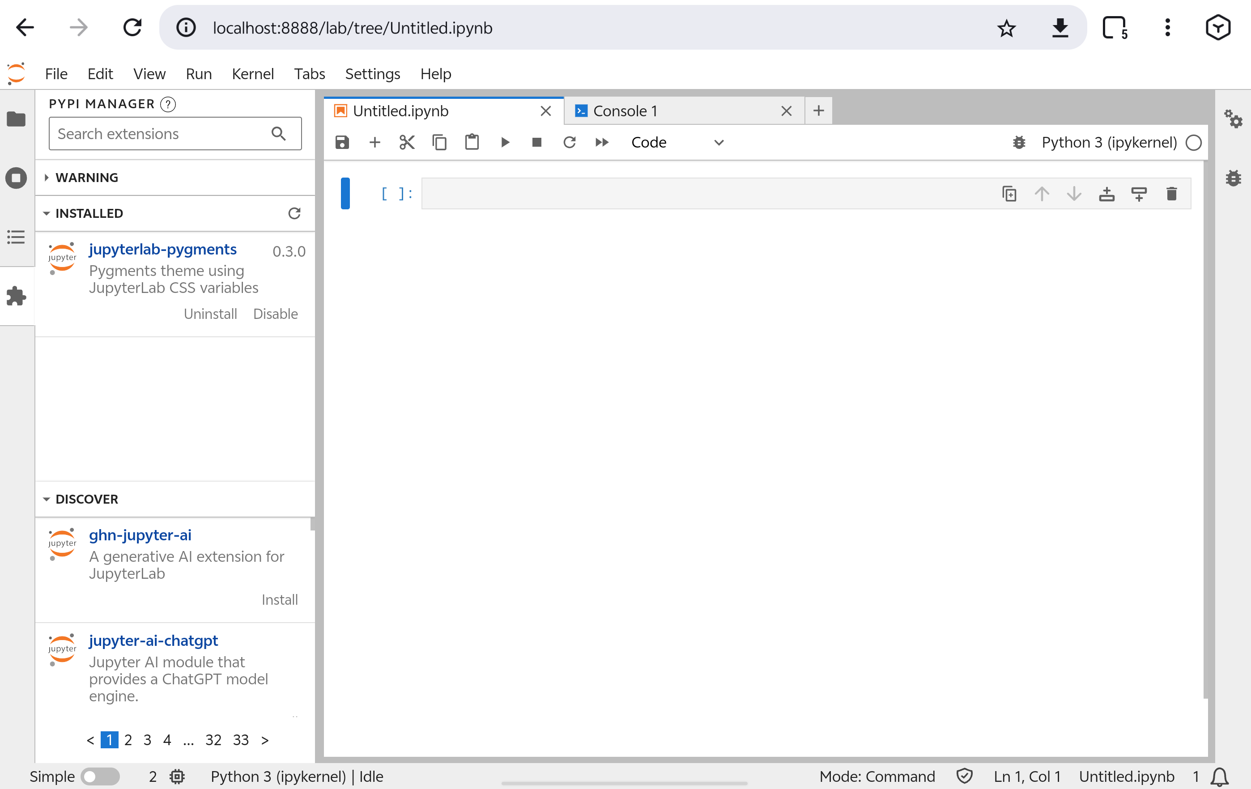This screenshot has height=789, width=1251.
Task: Toggle the Simple interface mode switch
Action: click(x=100, y=776)
